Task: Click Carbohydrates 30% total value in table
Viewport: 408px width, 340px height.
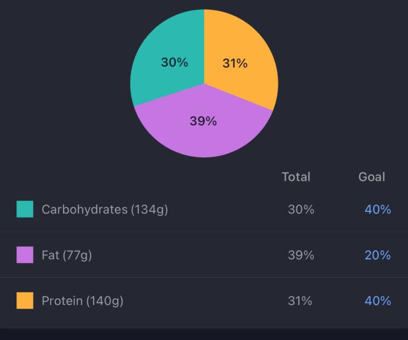Action: 300,210
